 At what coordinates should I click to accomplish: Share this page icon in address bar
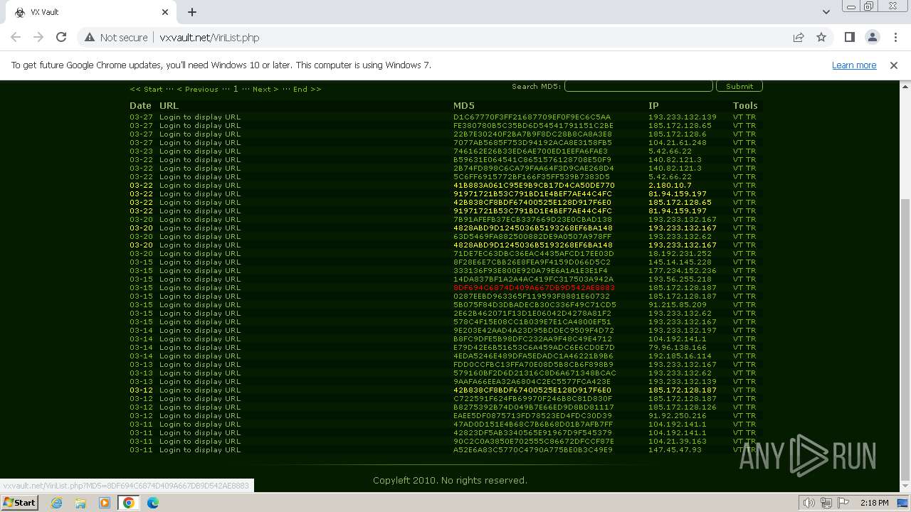click(x=799, y=38)
